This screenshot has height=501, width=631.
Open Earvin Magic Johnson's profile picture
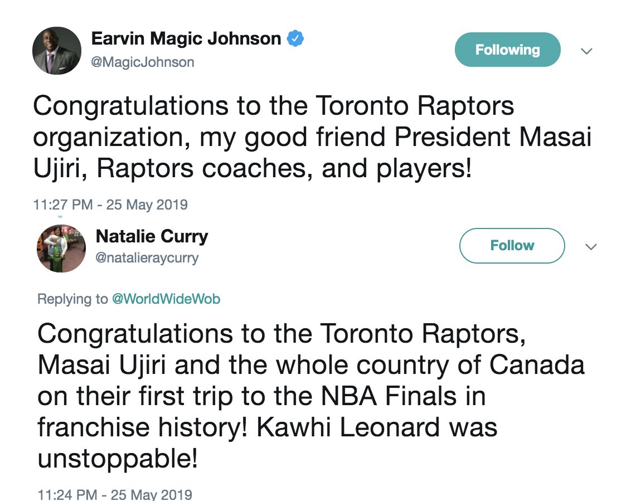[x=57, y=51]
